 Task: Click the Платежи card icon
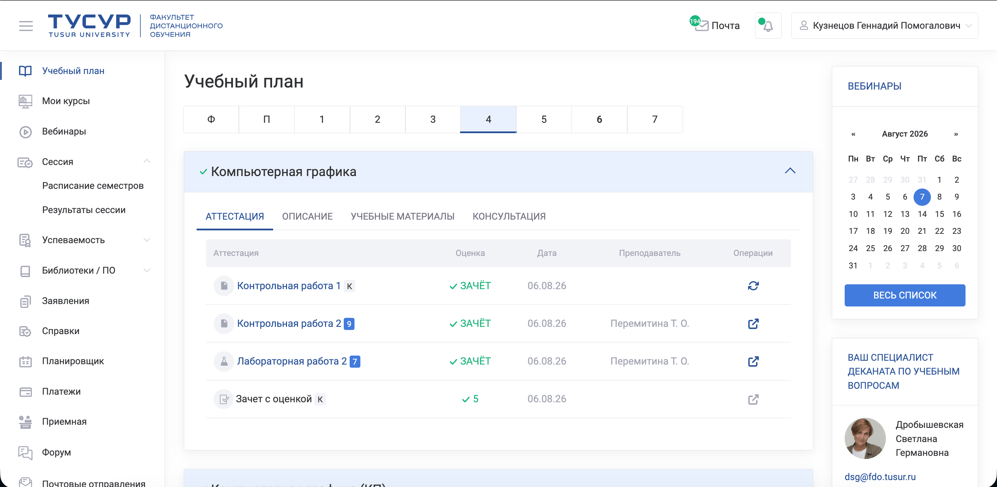(x=25, y=392)
